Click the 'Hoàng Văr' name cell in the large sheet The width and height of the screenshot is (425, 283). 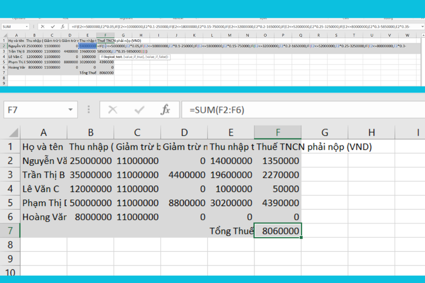44,217
